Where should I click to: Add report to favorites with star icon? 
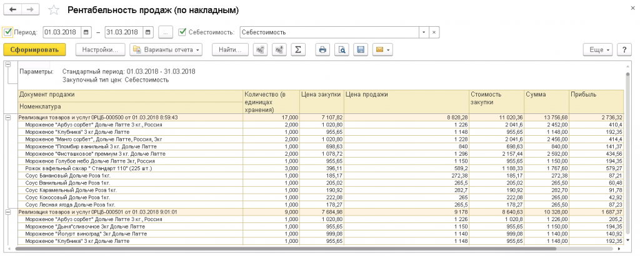[x=54, y=10]
